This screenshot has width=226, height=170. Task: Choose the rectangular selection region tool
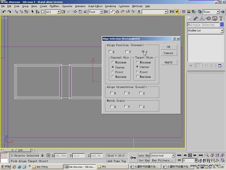point(43,12)
